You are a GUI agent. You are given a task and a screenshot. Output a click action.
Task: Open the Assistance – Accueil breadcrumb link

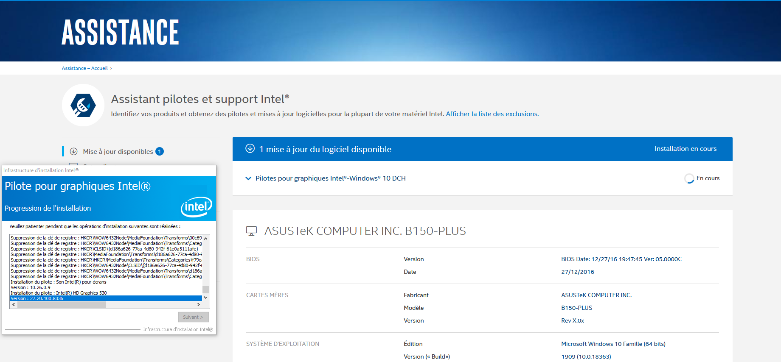[x=84, y=68]
